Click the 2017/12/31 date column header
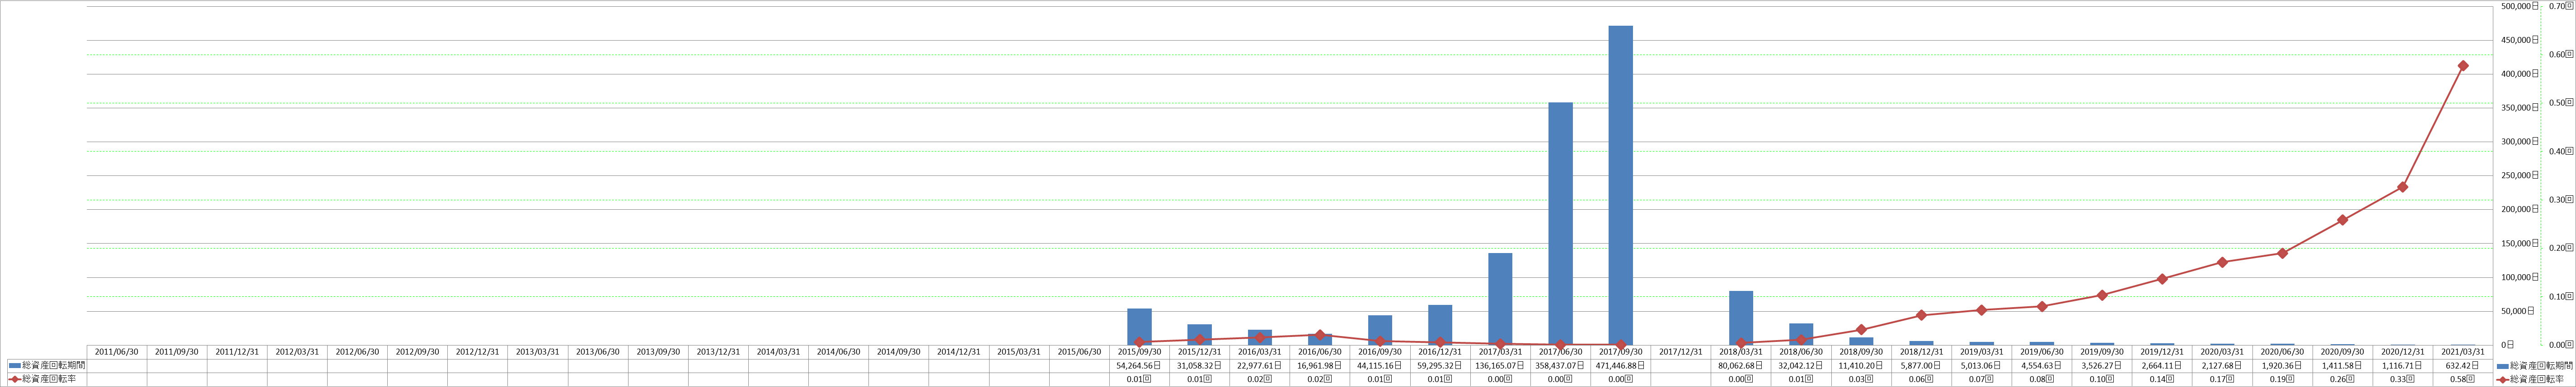The image size is (2576, 387). [x=1681, y=352]
